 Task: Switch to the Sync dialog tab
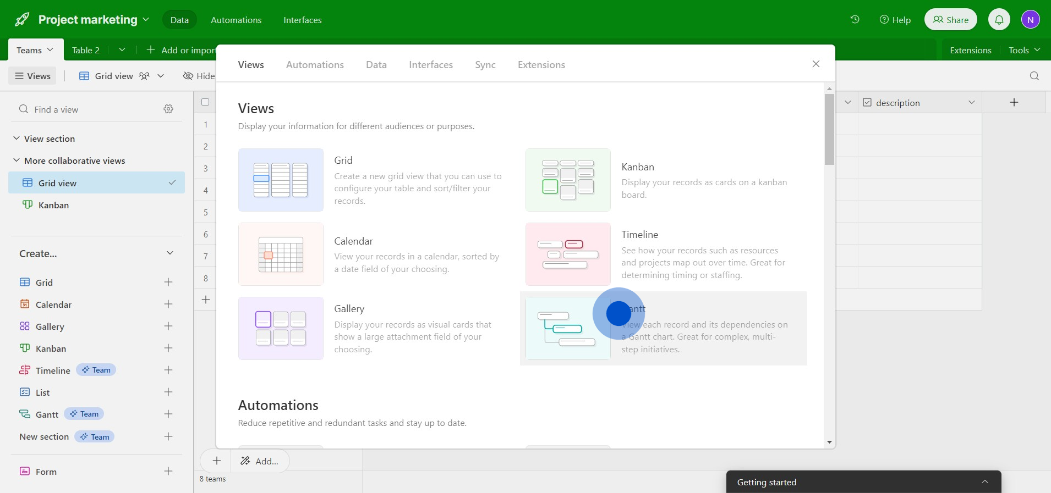pyautogui.click(x=485, y=64)
